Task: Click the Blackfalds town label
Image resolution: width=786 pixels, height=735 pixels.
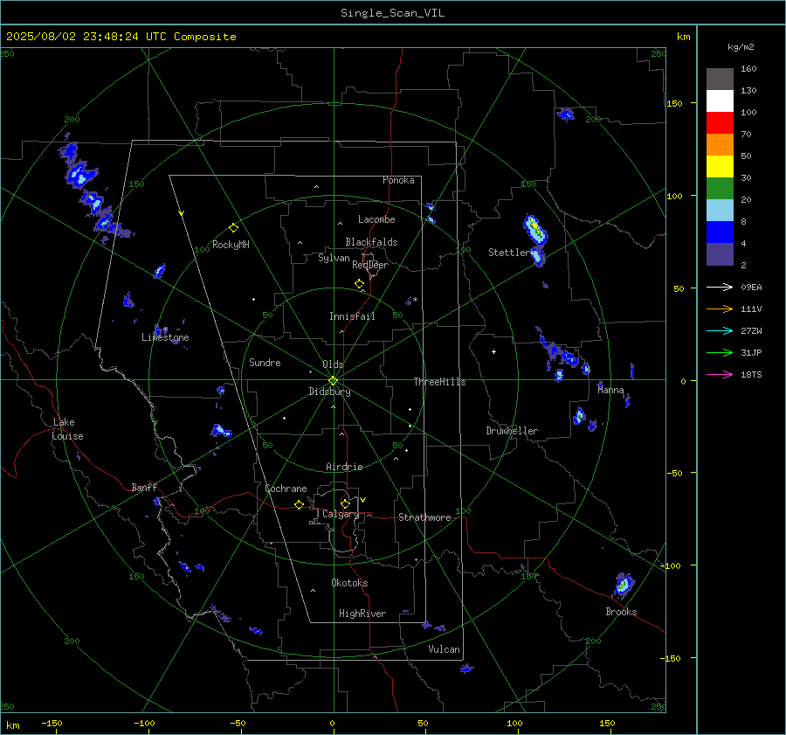Action: pos(371,242)
